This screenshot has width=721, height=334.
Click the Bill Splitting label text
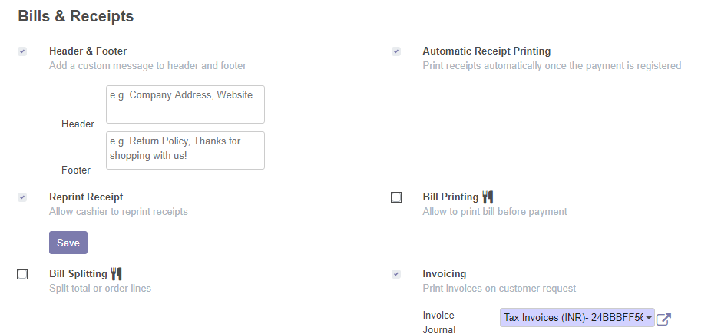[78, 274]
